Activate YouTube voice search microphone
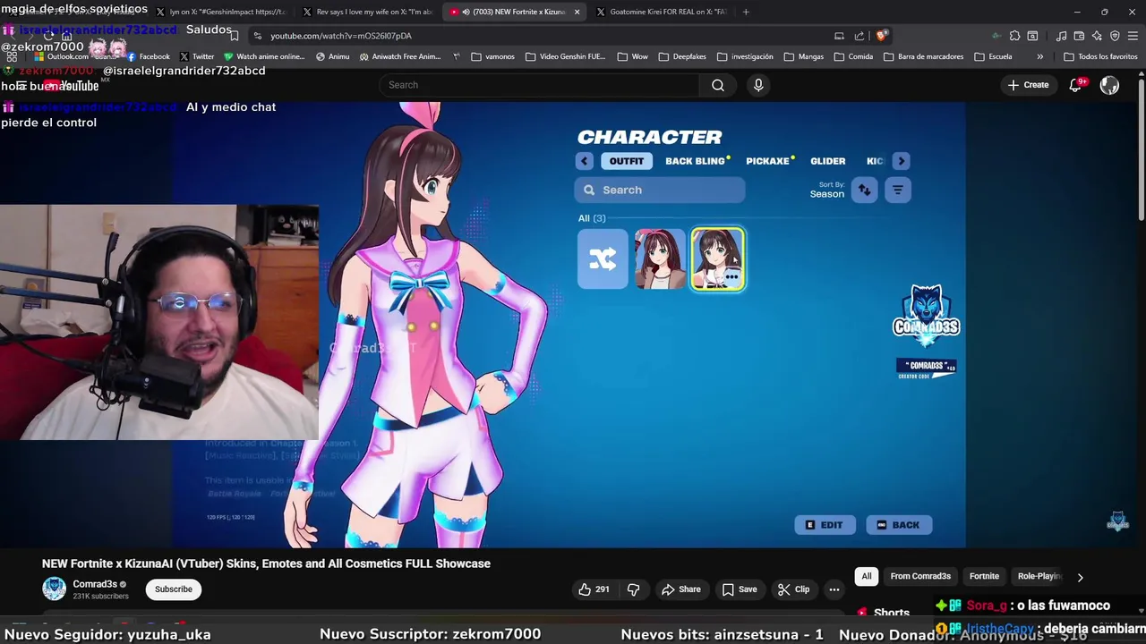Screen dimensions: 1146x644 click(758, 85)
